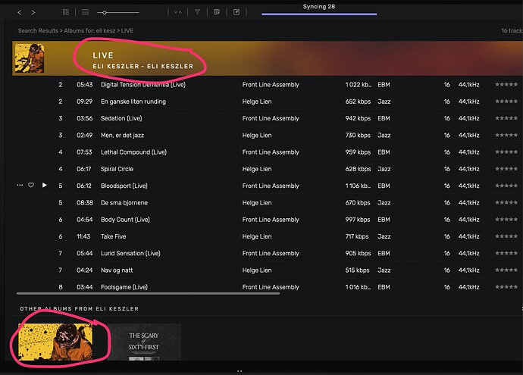The height and width of the screenshot is (375, 523).
Task: Select track Sedation (Live)
Action: click(121, 118)
